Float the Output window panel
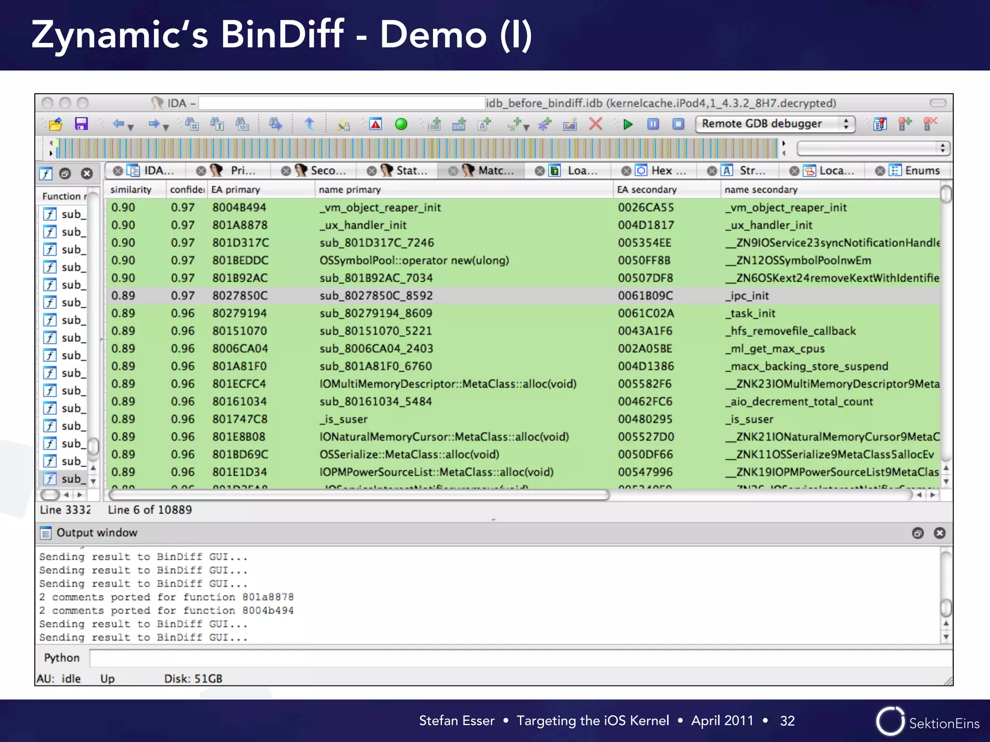This screenshot has width=990, height=742. coord(917,533)
